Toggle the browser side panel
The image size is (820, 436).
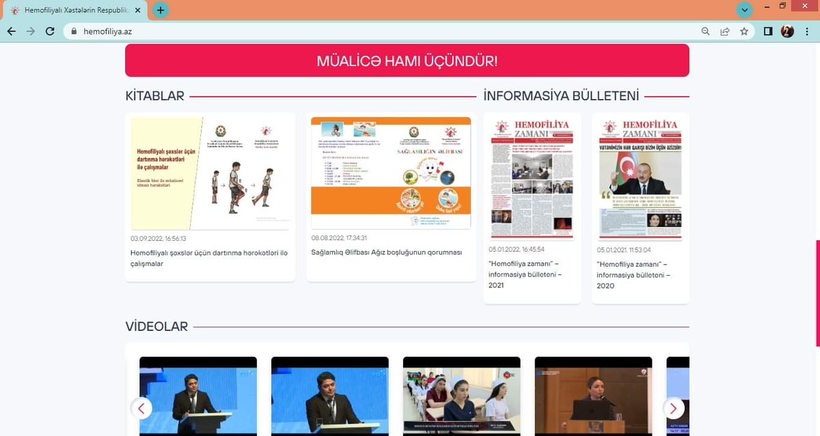768,31
